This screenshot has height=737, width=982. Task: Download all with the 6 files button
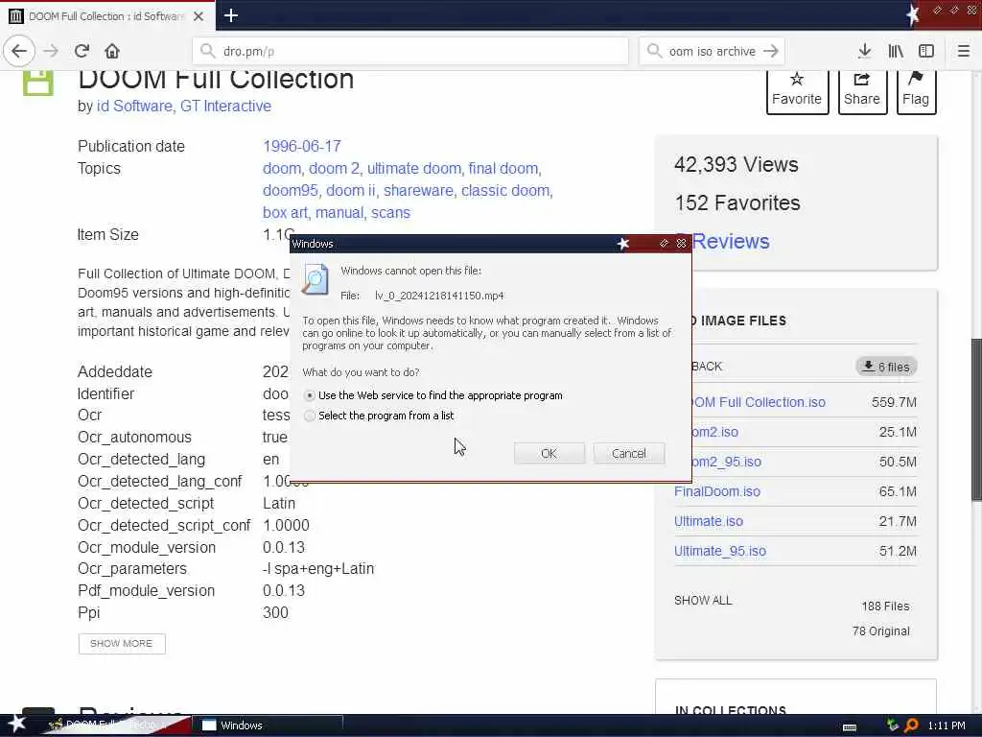[886, 367]
